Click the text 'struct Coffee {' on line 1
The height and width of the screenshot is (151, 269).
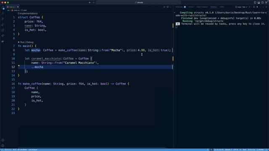[x=31, y=17]
